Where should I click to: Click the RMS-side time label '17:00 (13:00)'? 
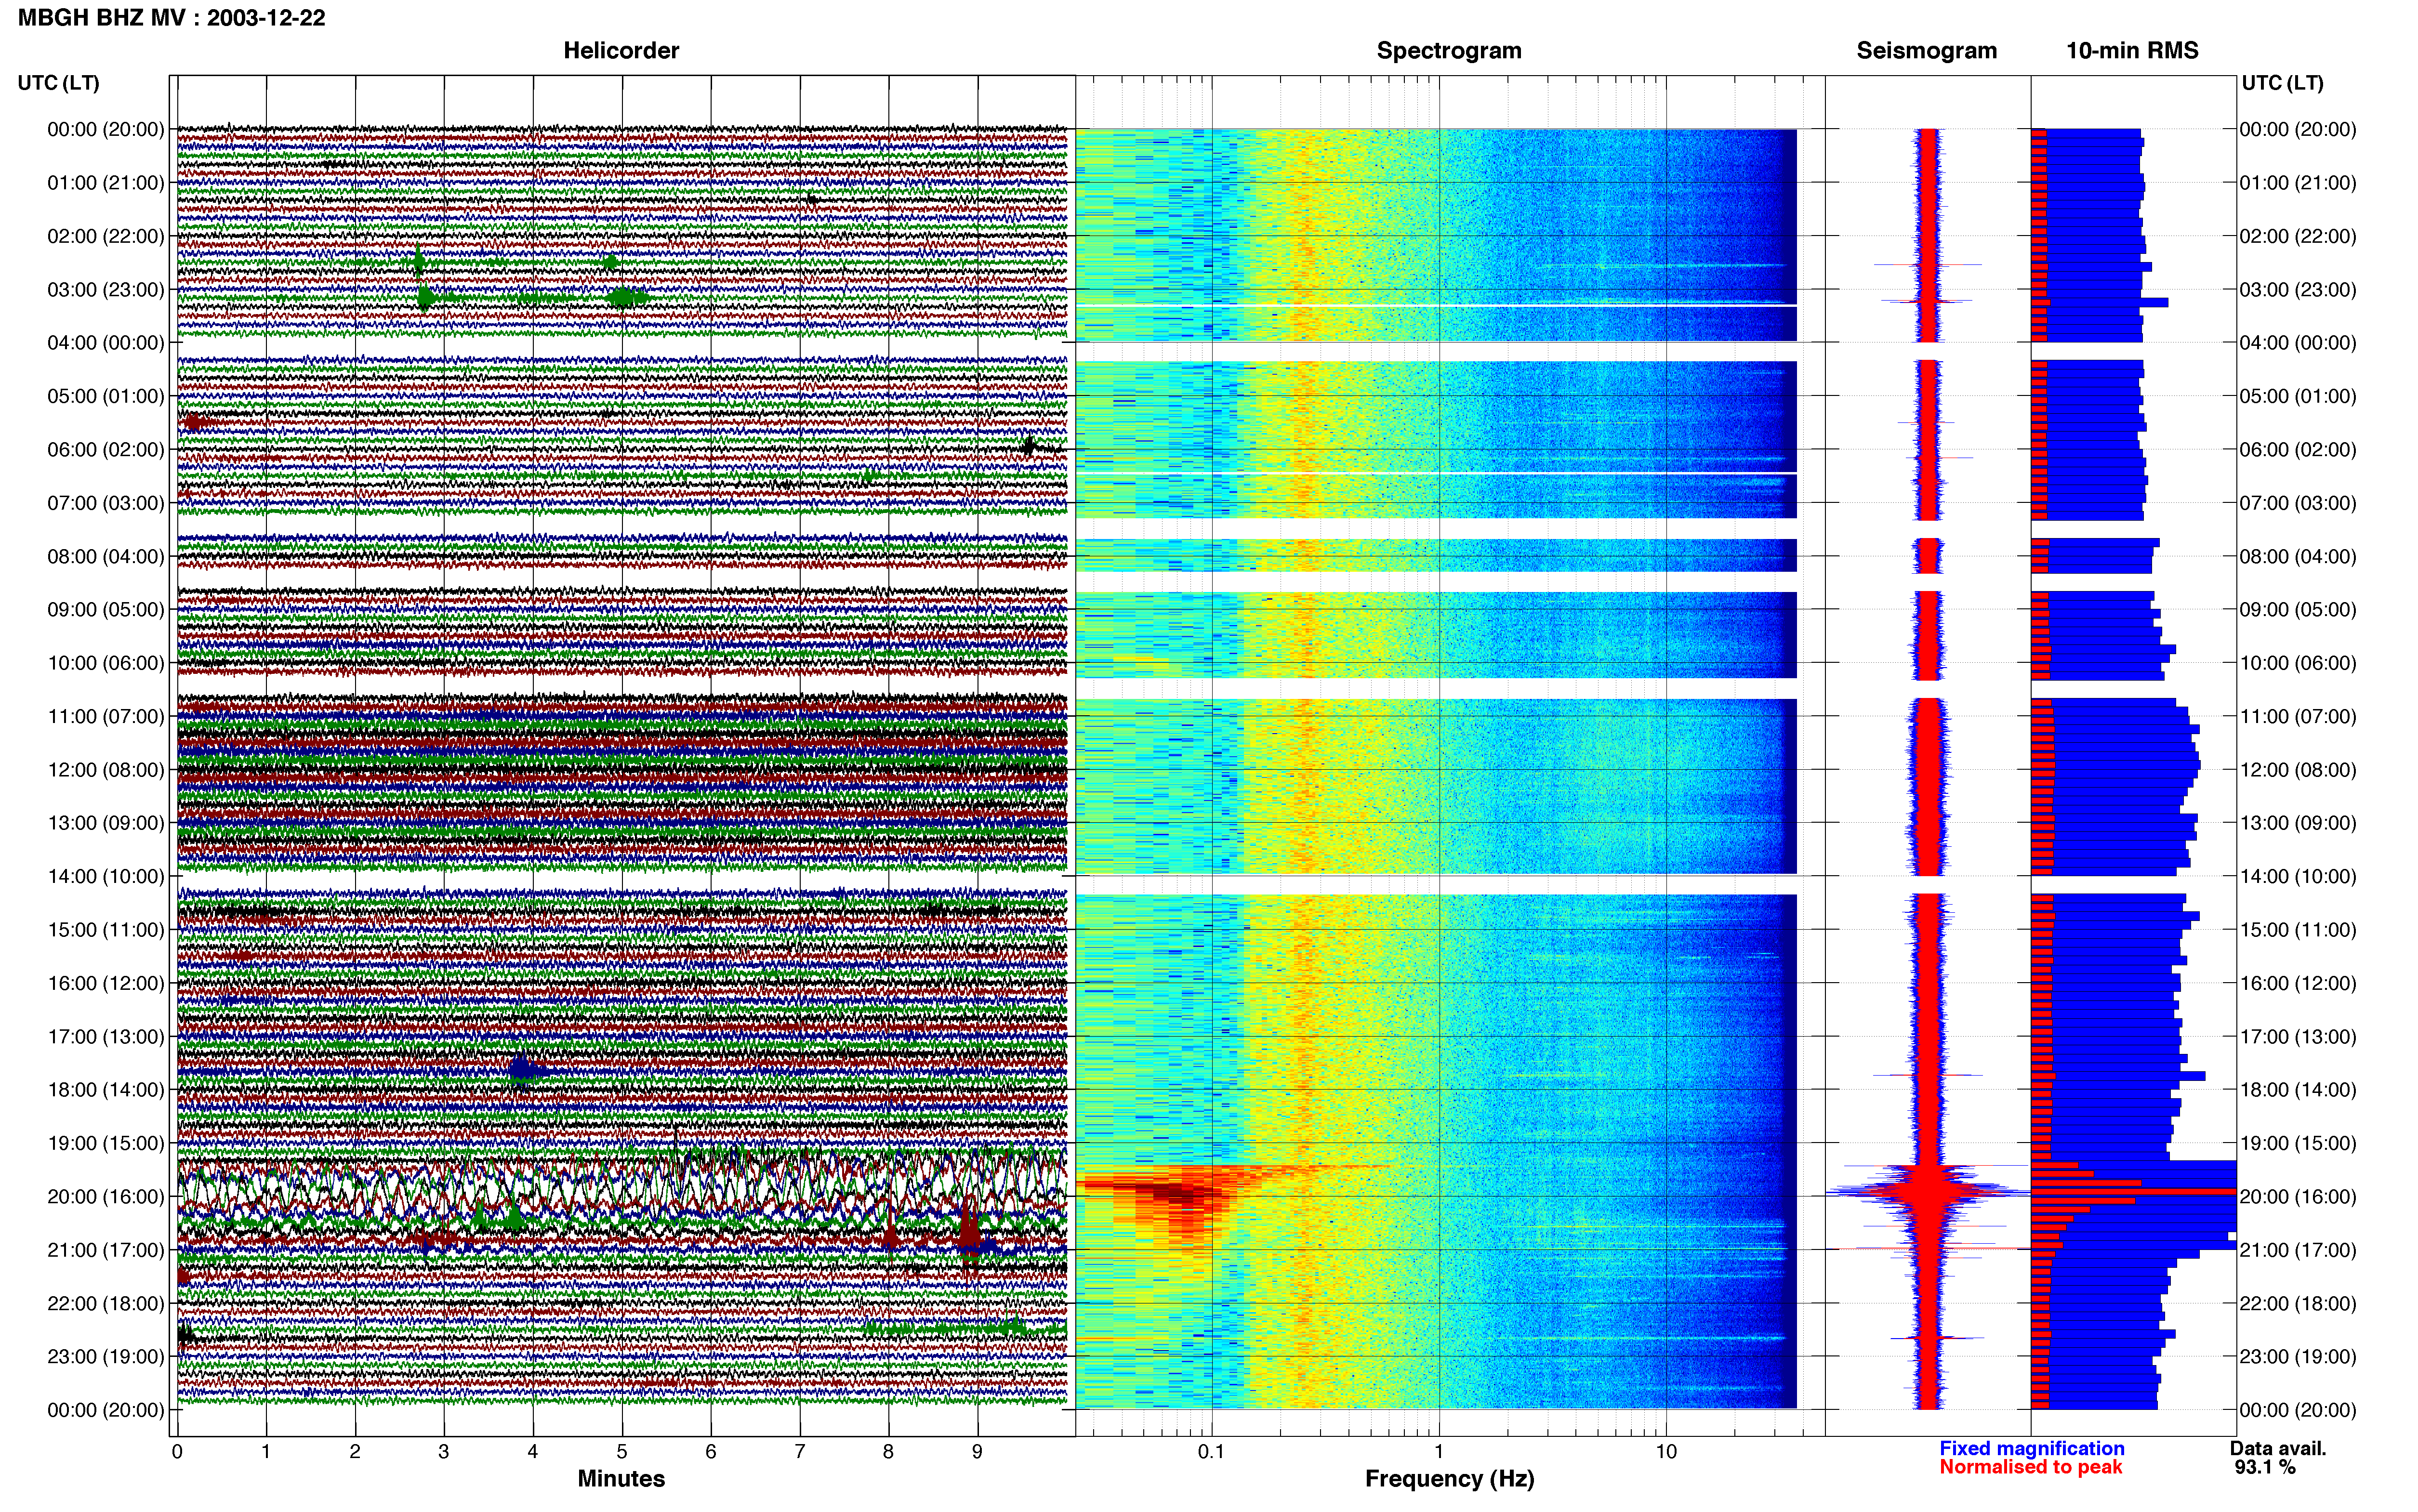click(2298, 1037)
